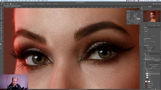Select the Move tool
This screenshot has width=161, height=90.
pyautogui.click(x=1, y=7)
